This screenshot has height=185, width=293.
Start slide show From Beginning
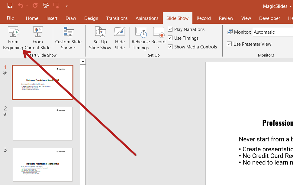coord(13,38)
